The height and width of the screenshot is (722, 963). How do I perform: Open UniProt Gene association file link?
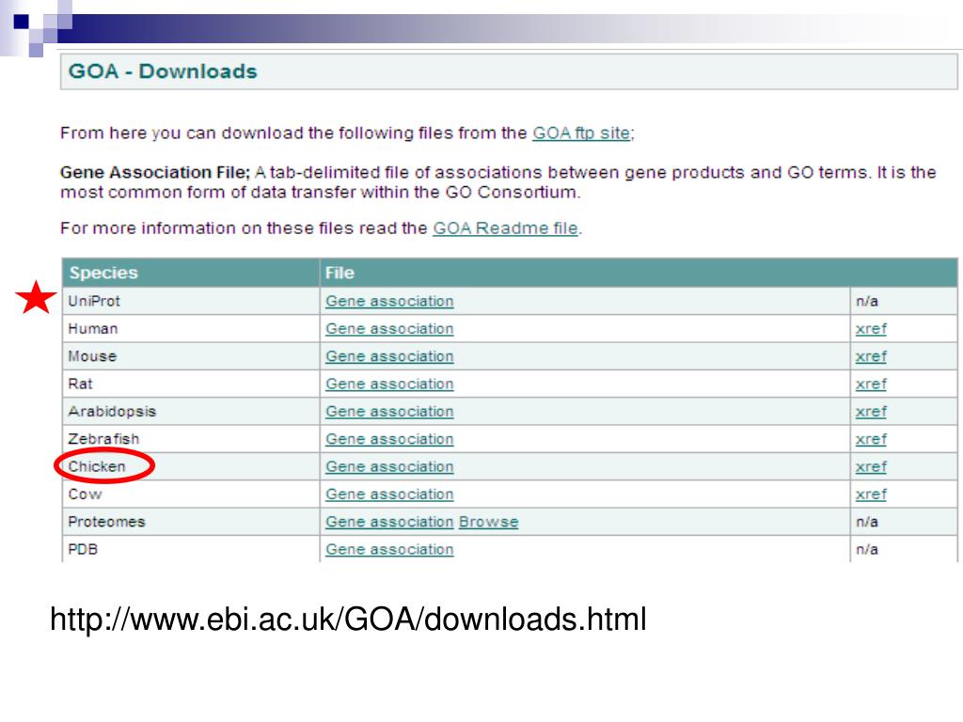(x=389, y=302)
